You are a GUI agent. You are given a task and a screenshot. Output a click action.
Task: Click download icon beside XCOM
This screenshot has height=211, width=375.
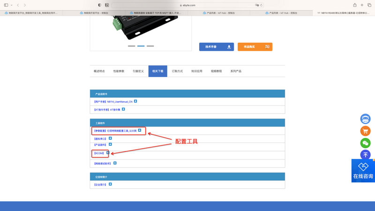point(108,153)
